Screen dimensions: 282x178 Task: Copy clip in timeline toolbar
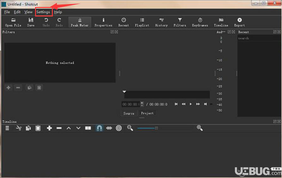point(28,128)
